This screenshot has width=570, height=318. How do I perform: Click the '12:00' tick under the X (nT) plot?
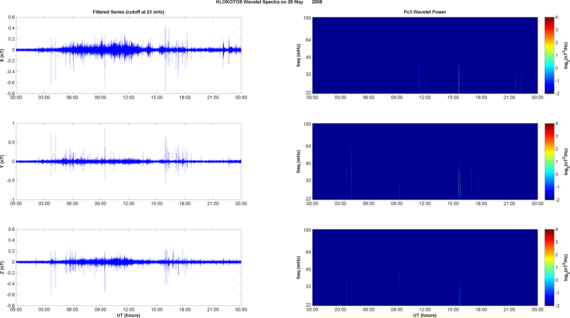click(128, 98)
